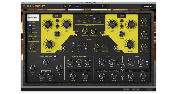Open first LFO 2 None destination dropdown
177x94 pixels.
131,71
